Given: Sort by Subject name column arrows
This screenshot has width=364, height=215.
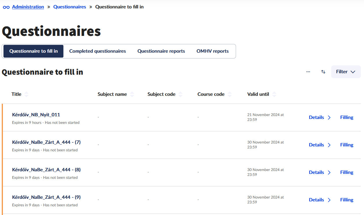Looking at the screenshot, I should tap(132, 94).
